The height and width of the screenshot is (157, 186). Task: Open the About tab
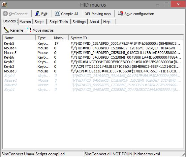tap(94, 22)
